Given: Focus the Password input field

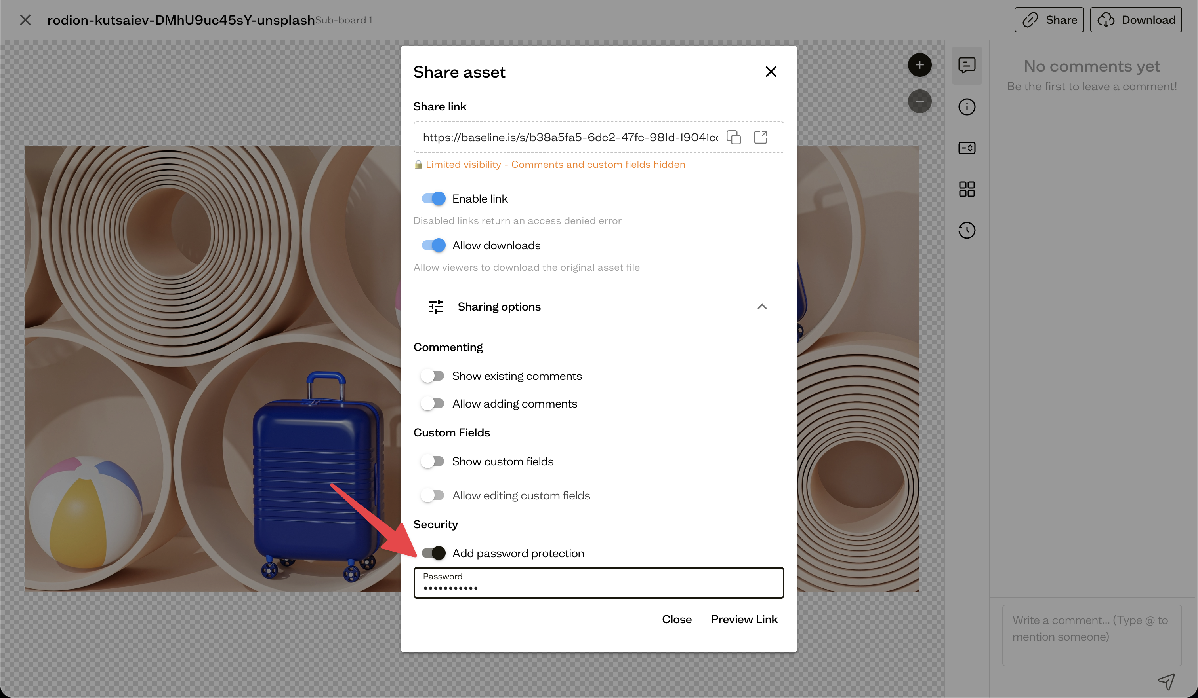Looking at the screenshot, I should tap(599, 582).
